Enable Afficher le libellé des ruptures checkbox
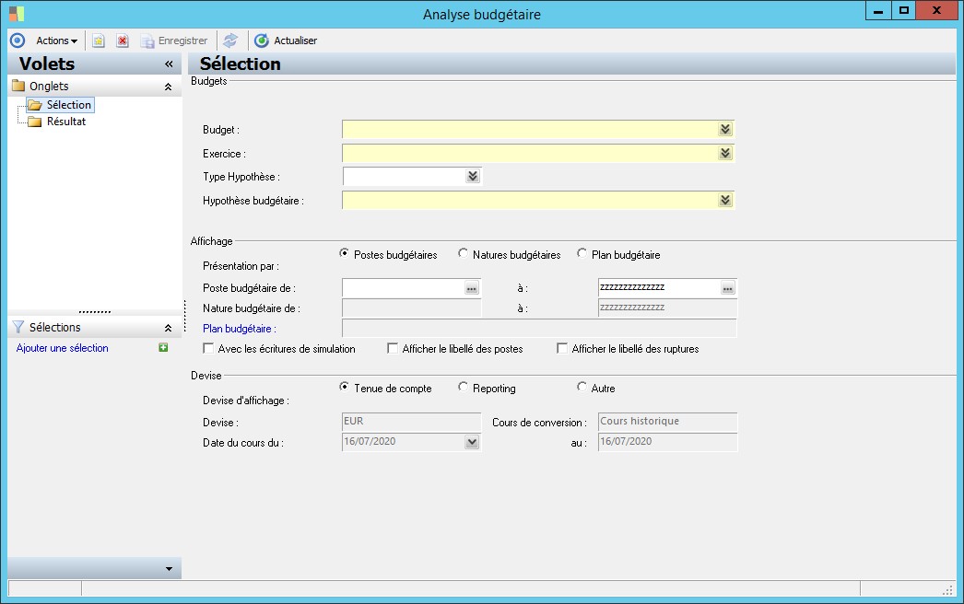The image size is (964, 604). 562,348
